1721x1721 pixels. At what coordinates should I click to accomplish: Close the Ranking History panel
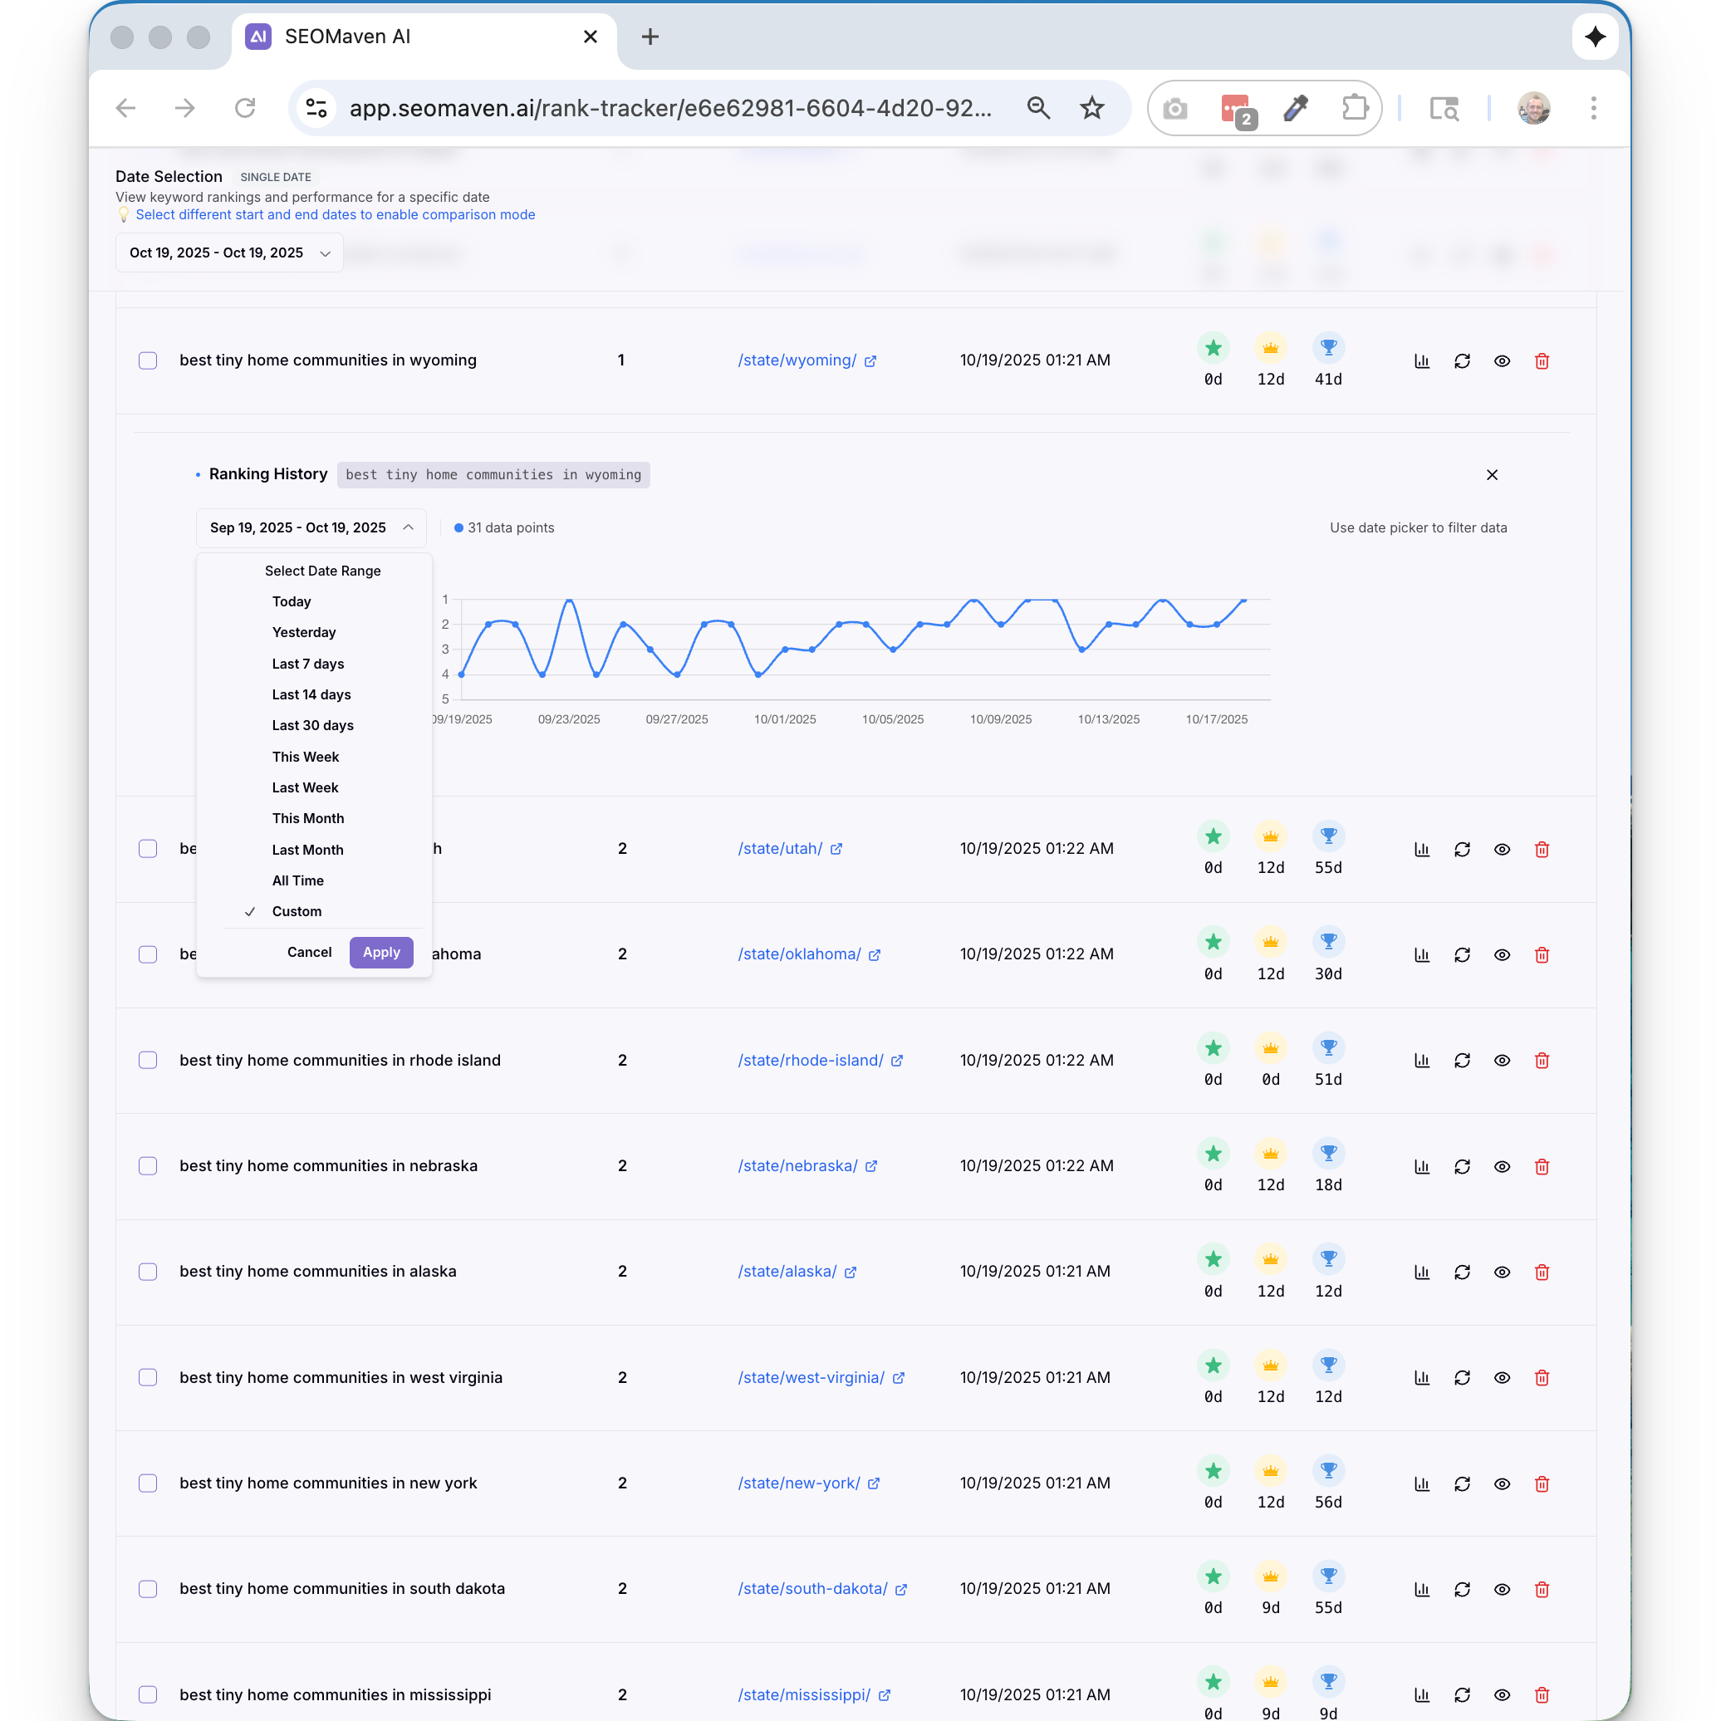pyautogui.click(x=1492, y=475)
